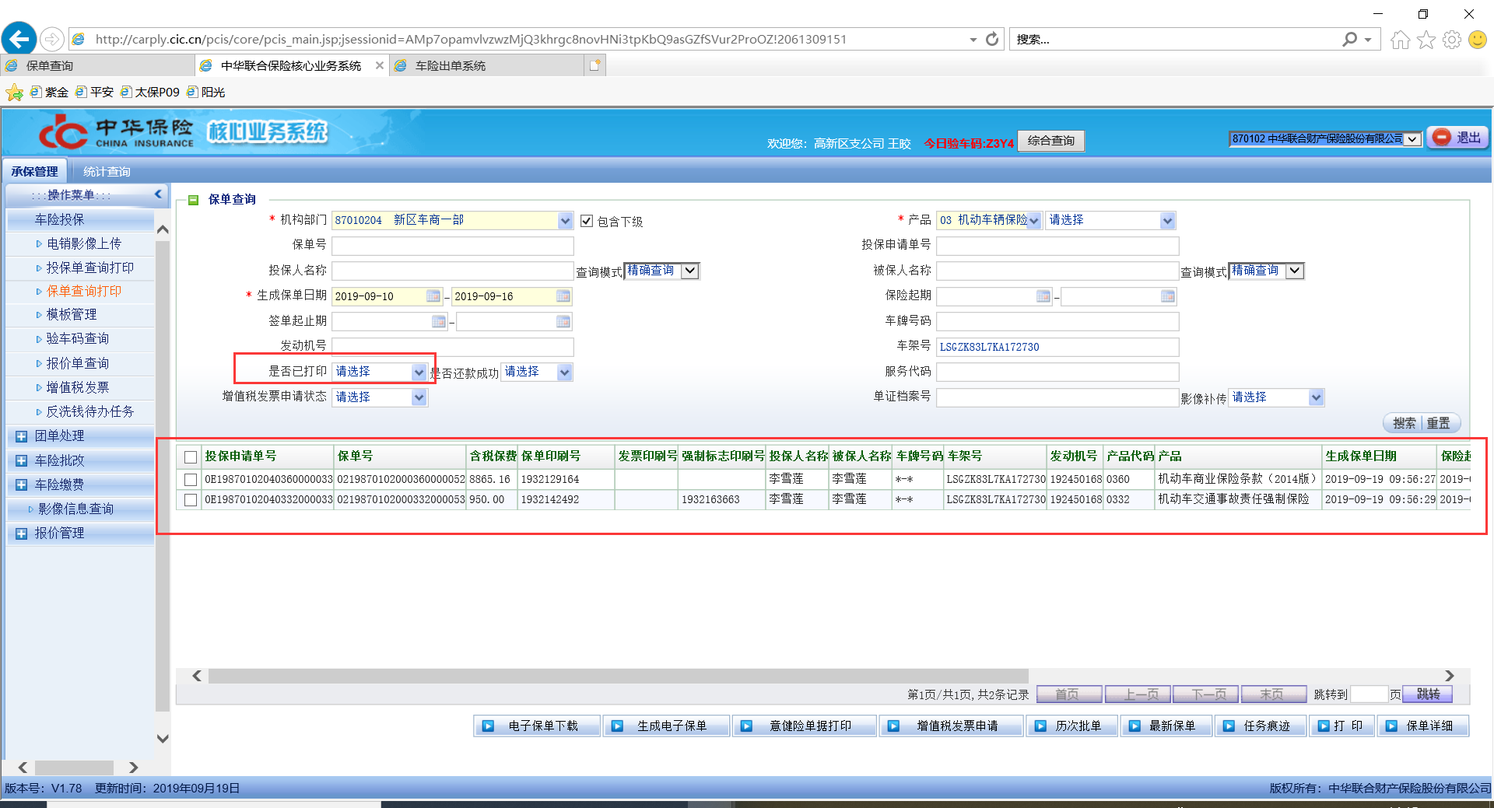This screenshot has width=1494, height=808.
Task: Open the 是否已打印 dropdown
Action: 419,373
